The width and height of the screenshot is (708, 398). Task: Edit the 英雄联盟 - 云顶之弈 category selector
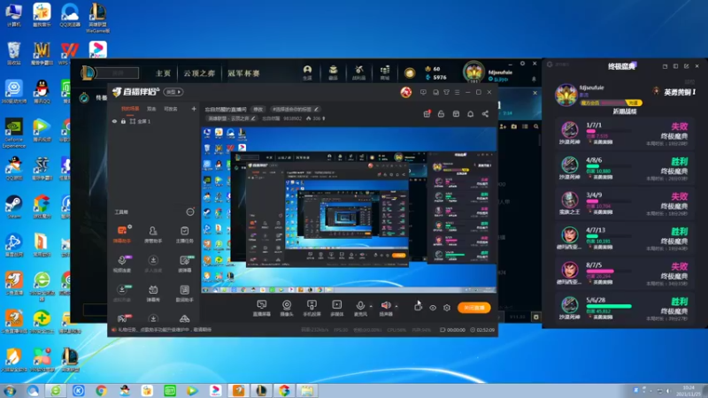(232, 119)
